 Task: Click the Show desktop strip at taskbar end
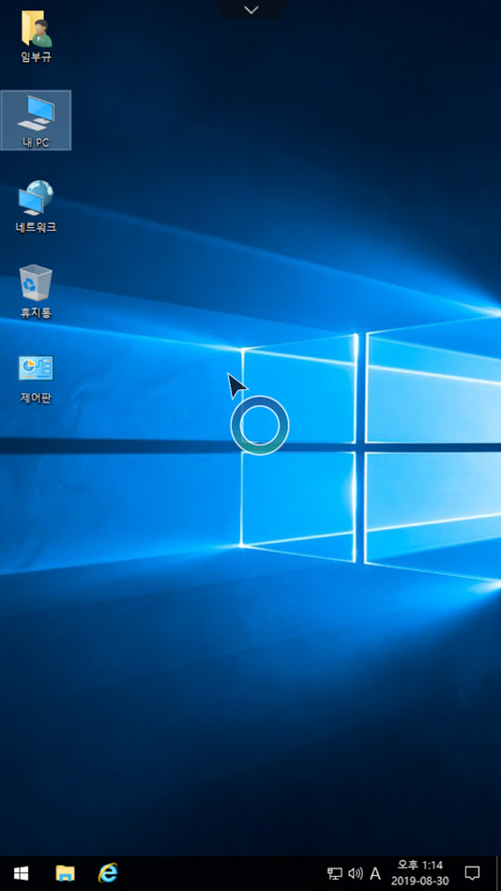pos(498,873)
